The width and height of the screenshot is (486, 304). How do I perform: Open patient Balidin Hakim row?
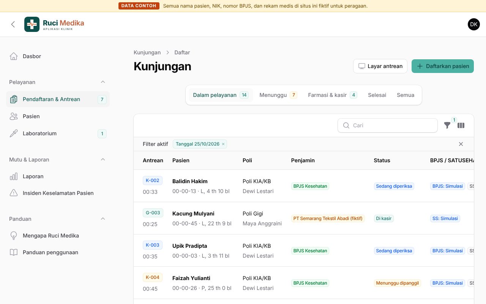pyautogui.click(x=304, y=186)
